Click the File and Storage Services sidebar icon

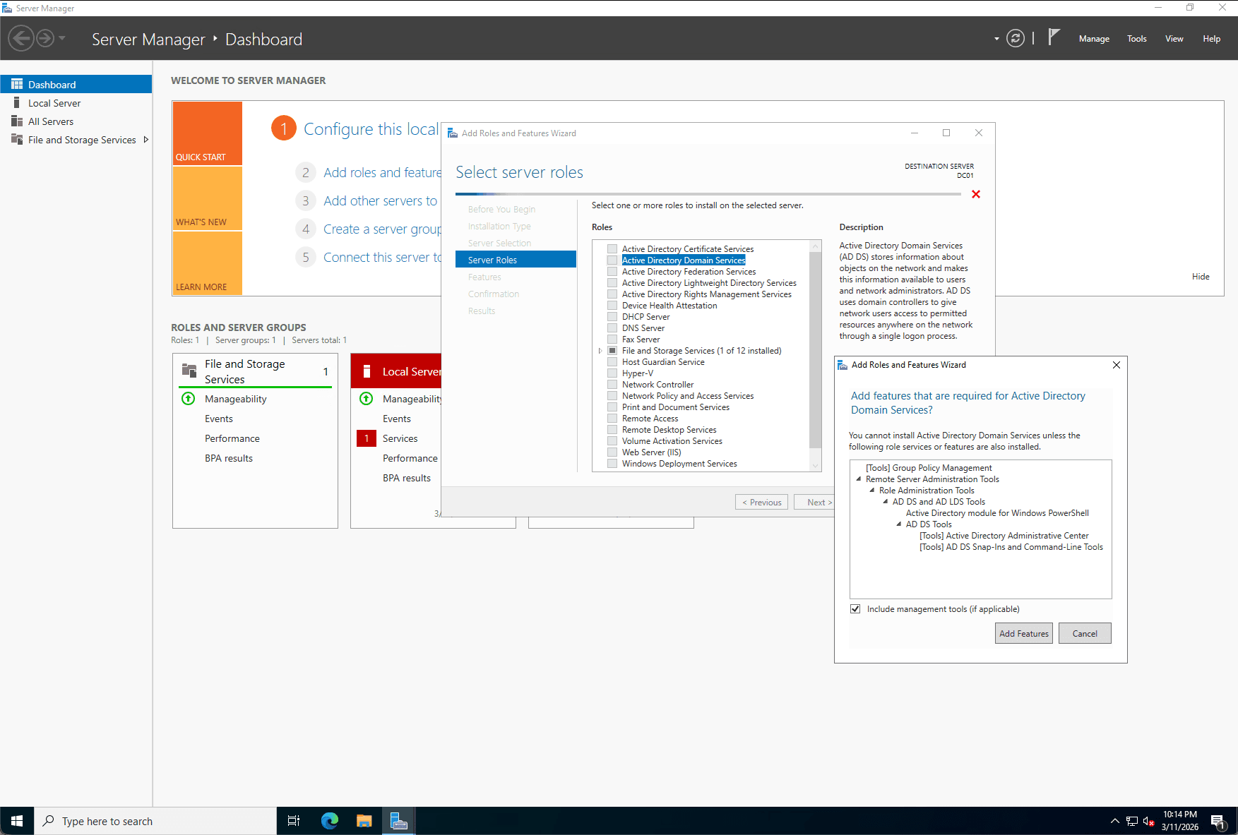[x=17, y=139]
